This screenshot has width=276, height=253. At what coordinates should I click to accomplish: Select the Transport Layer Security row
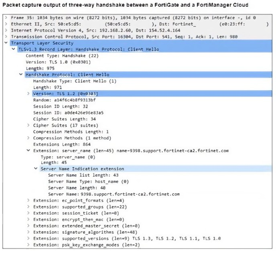(141, 43)
